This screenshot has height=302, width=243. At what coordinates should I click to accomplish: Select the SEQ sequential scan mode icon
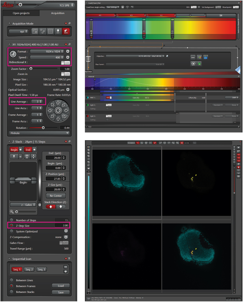(67, 31)
